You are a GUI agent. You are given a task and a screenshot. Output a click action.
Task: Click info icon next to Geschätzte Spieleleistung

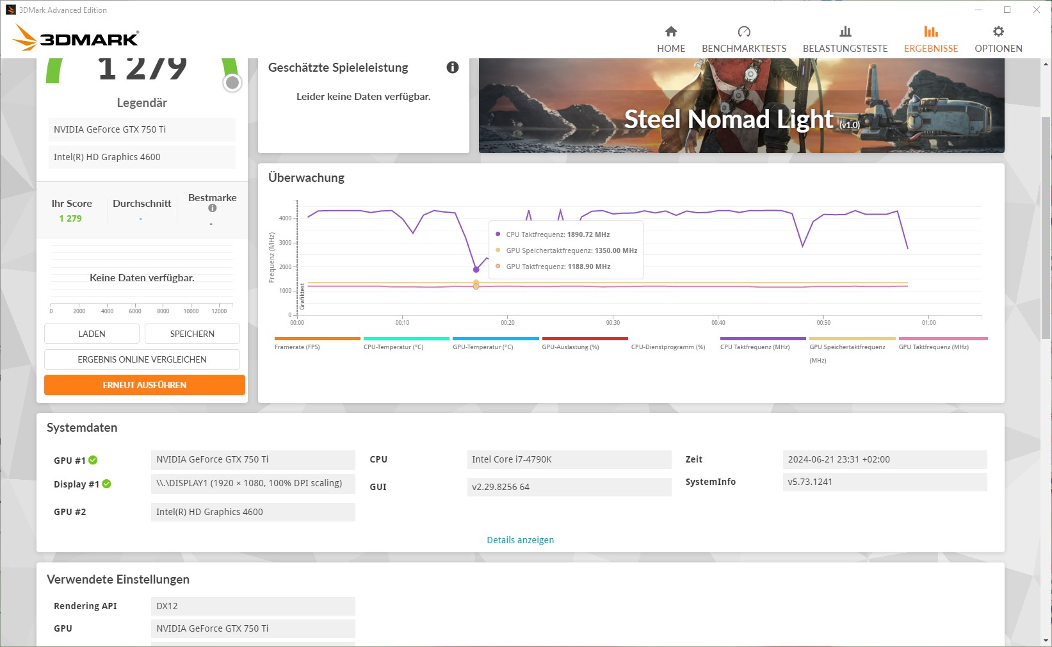[x=453, y=67]
